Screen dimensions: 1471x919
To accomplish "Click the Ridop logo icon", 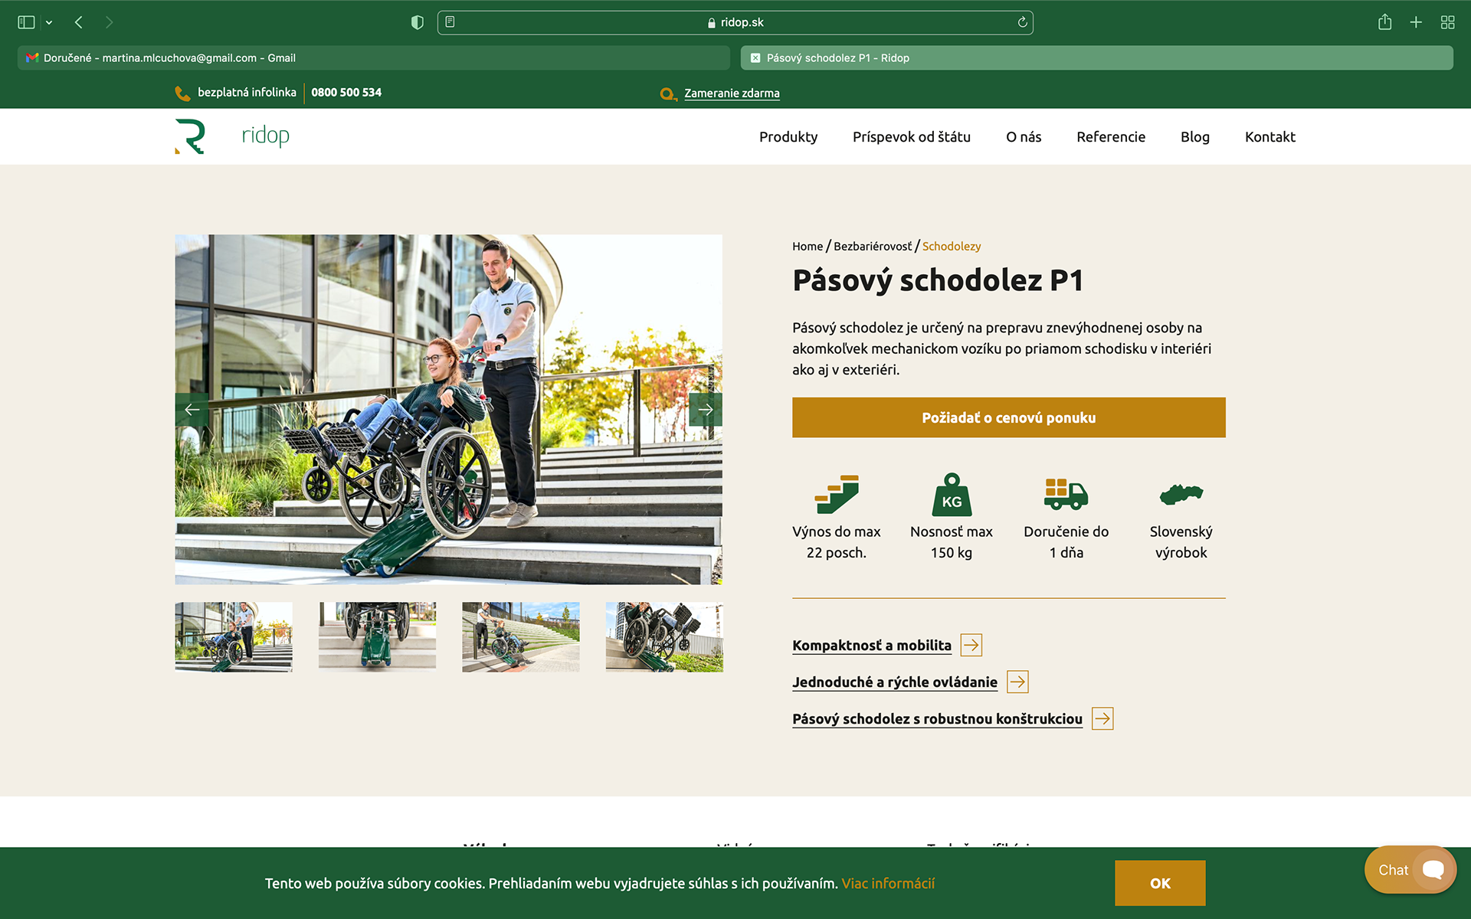I will (190, 136).
